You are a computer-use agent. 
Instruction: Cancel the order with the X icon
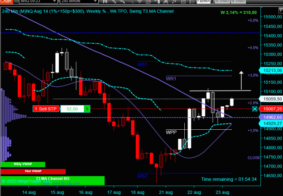254,109
